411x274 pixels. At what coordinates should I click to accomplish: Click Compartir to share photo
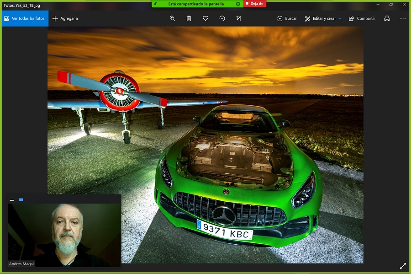coord(362,18)
